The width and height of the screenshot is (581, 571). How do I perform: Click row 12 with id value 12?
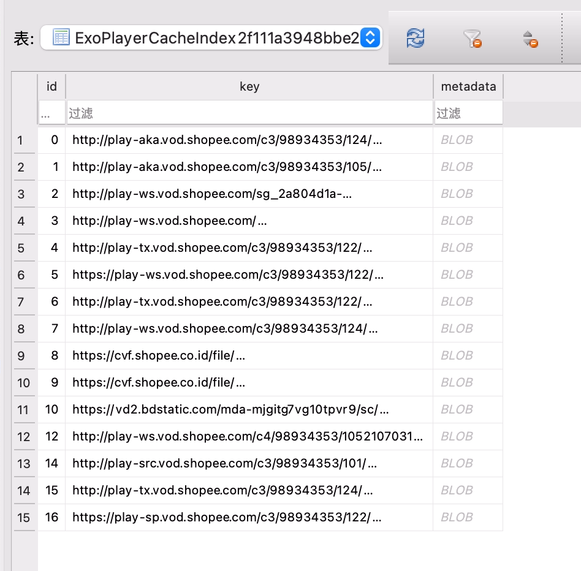coord(245,437)
